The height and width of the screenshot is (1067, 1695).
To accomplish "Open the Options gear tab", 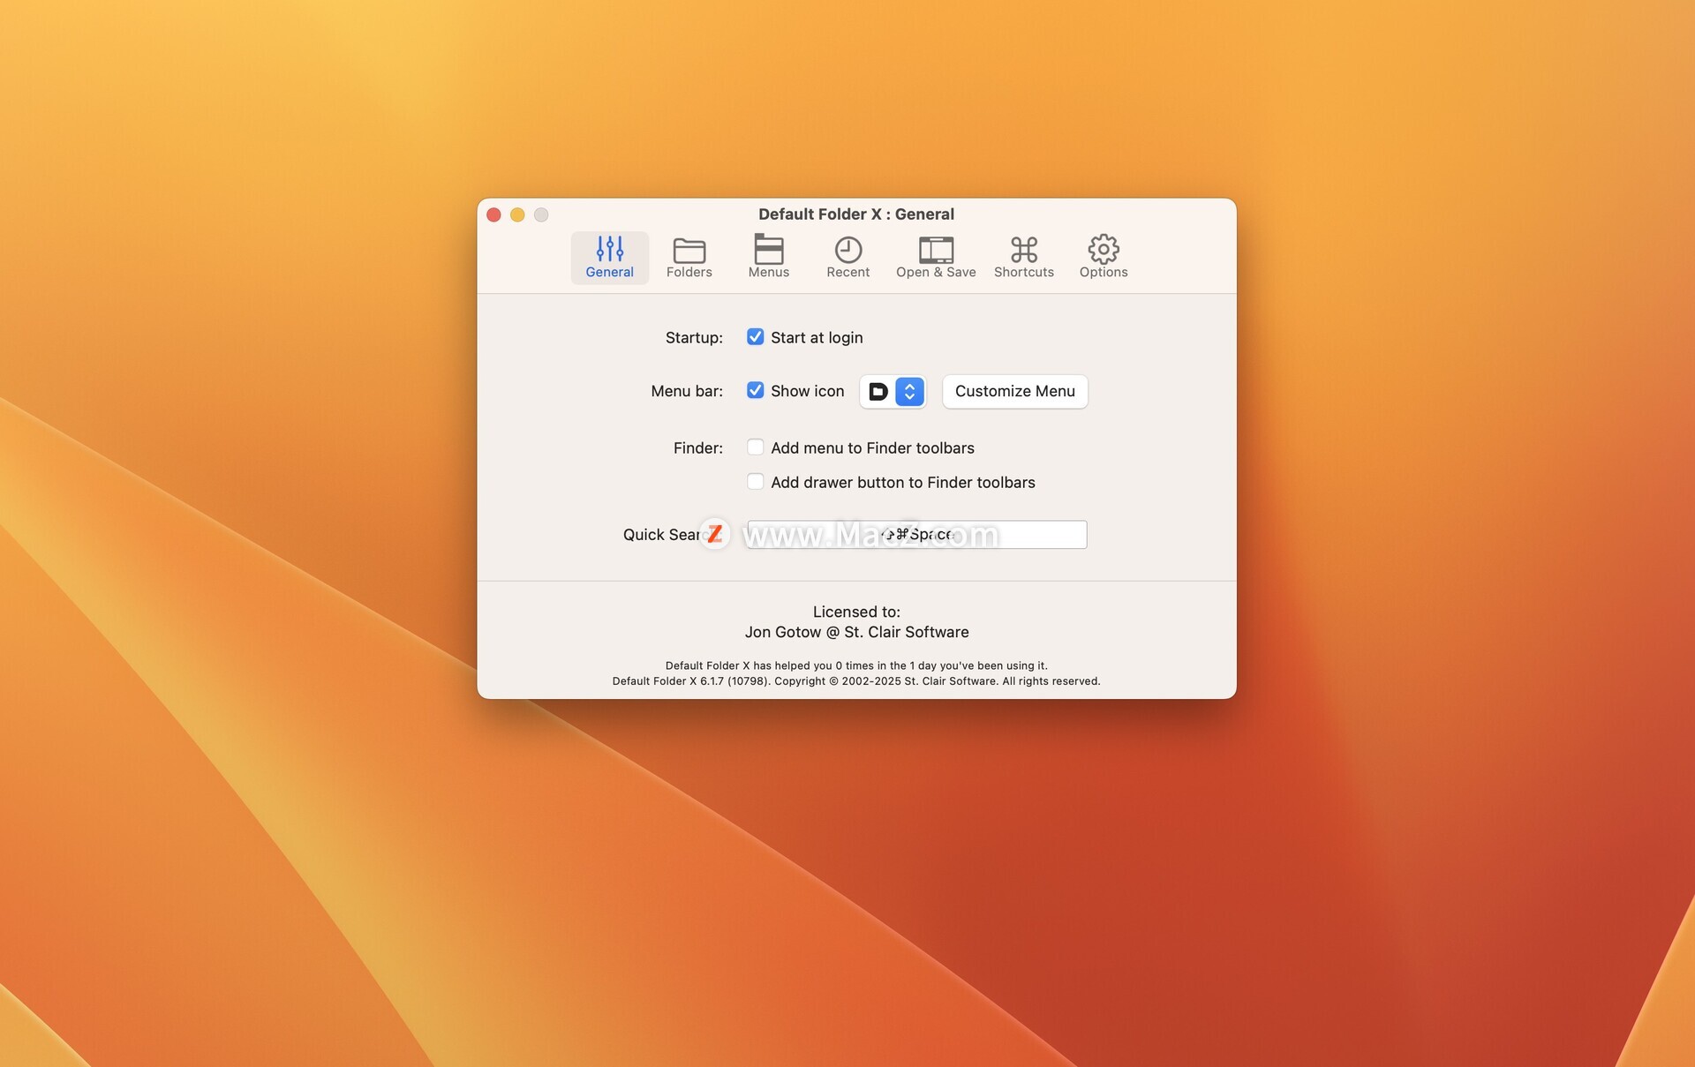I will point(1104,258).
